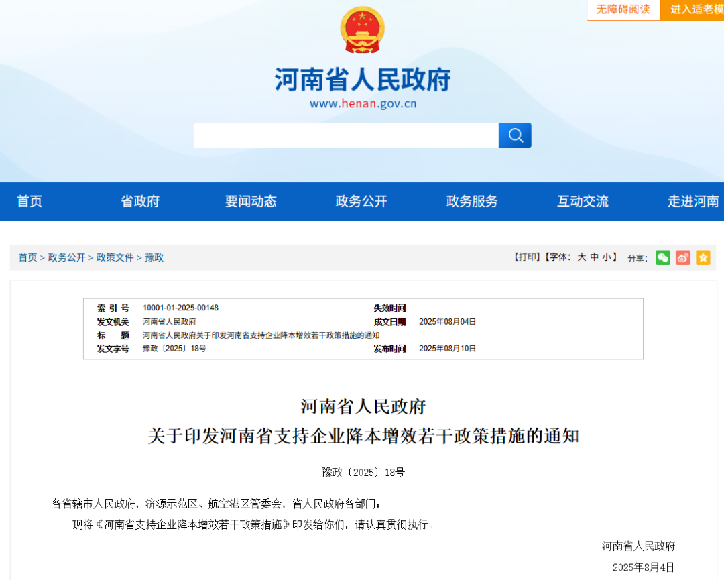Viewport: 724px width, 580px height.
Task: Share the article via Weibo icon
Action: point(682,257)
